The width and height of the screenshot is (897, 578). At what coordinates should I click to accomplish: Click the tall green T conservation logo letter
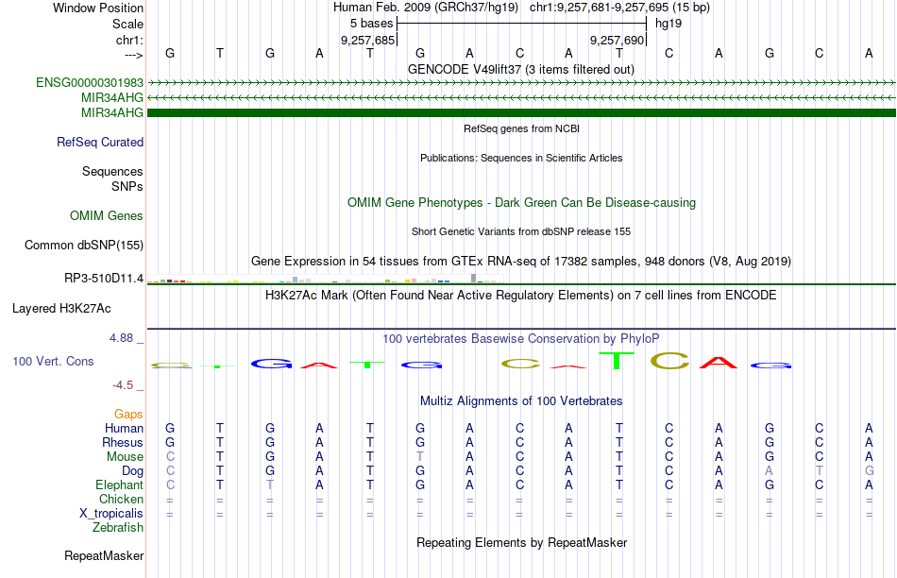(x=617, y=361)
